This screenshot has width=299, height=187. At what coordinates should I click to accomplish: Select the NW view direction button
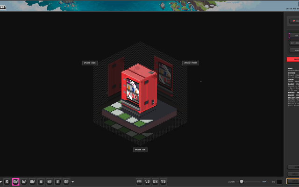32,182
